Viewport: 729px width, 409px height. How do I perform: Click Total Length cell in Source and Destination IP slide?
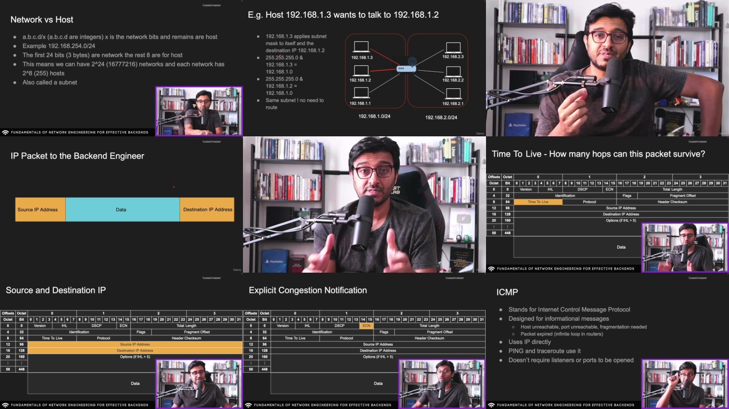click(186, 326)
